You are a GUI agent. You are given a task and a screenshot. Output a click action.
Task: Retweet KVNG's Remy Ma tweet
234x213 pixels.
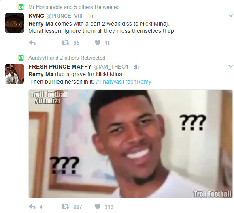tap(65, 43)
